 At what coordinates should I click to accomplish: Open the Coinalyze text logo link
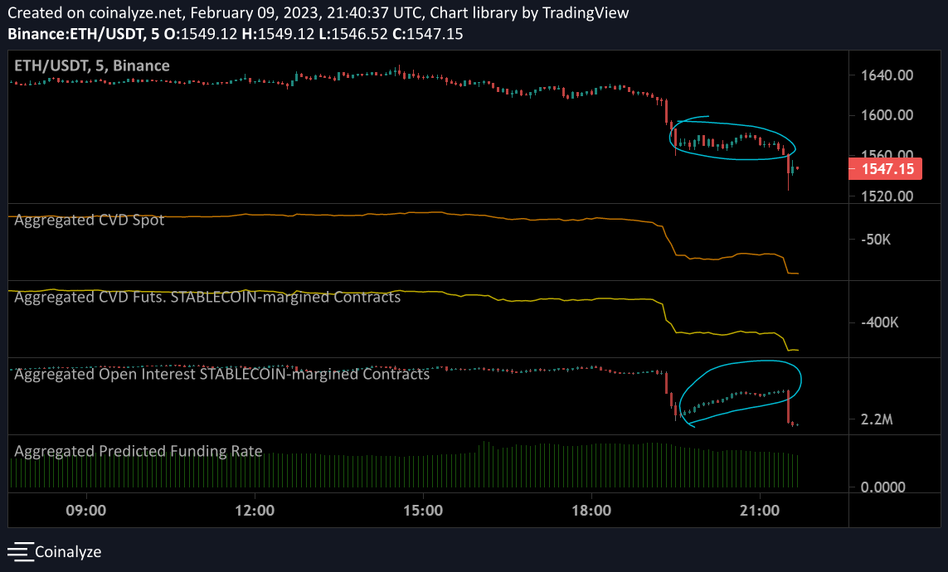[x=68, y=551]
